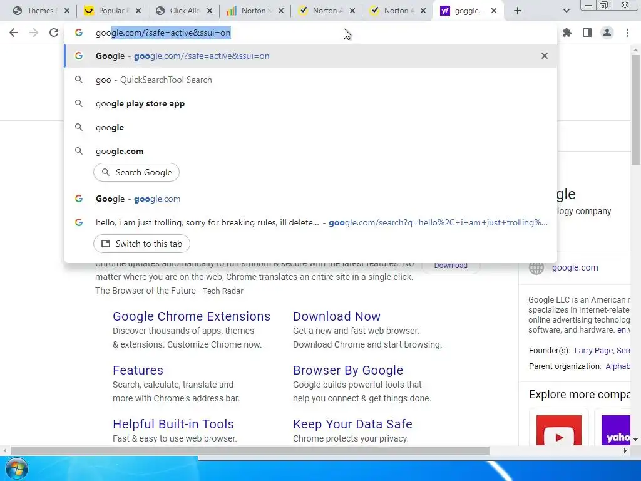
Task: Click the magnifier icon beside google play store app
Action: click(79, 103)
